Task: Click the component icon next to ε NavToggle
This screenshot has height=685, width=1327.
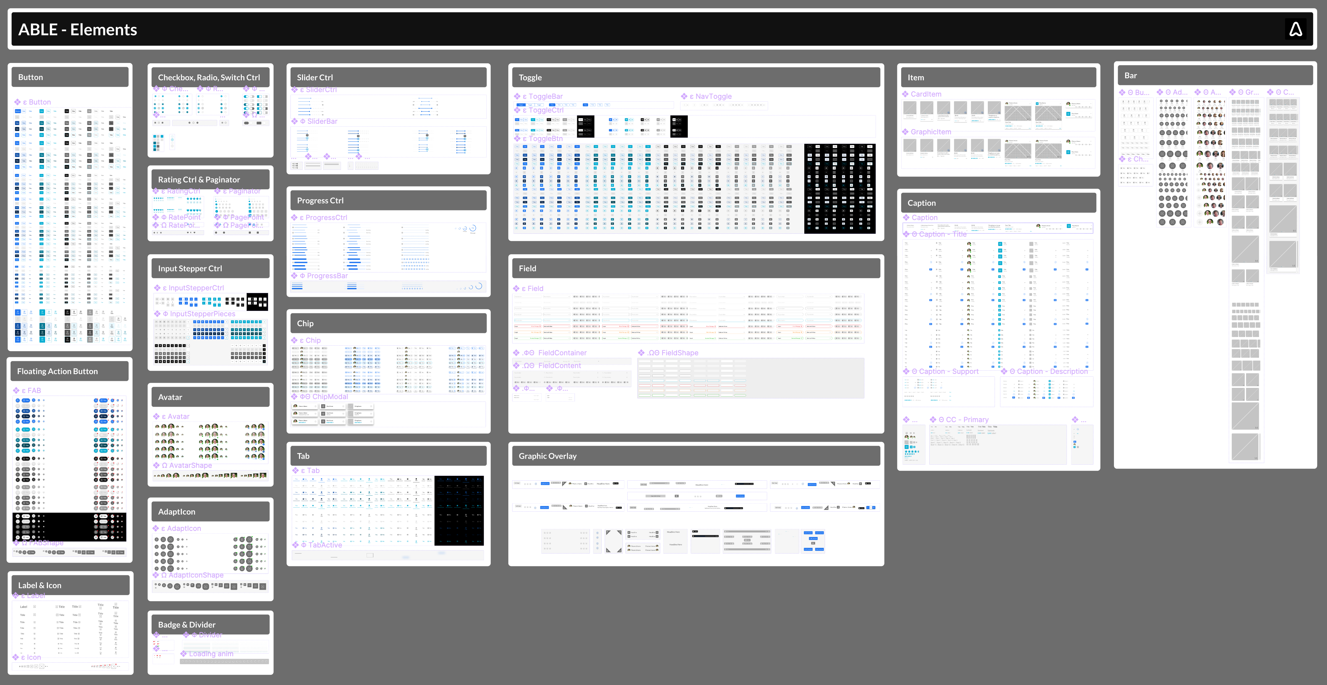Action: (684, 96)
